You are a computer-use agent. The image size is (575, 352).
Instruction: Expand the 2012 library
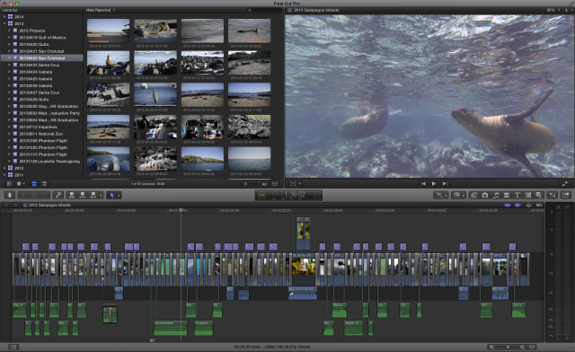(4, 168)
